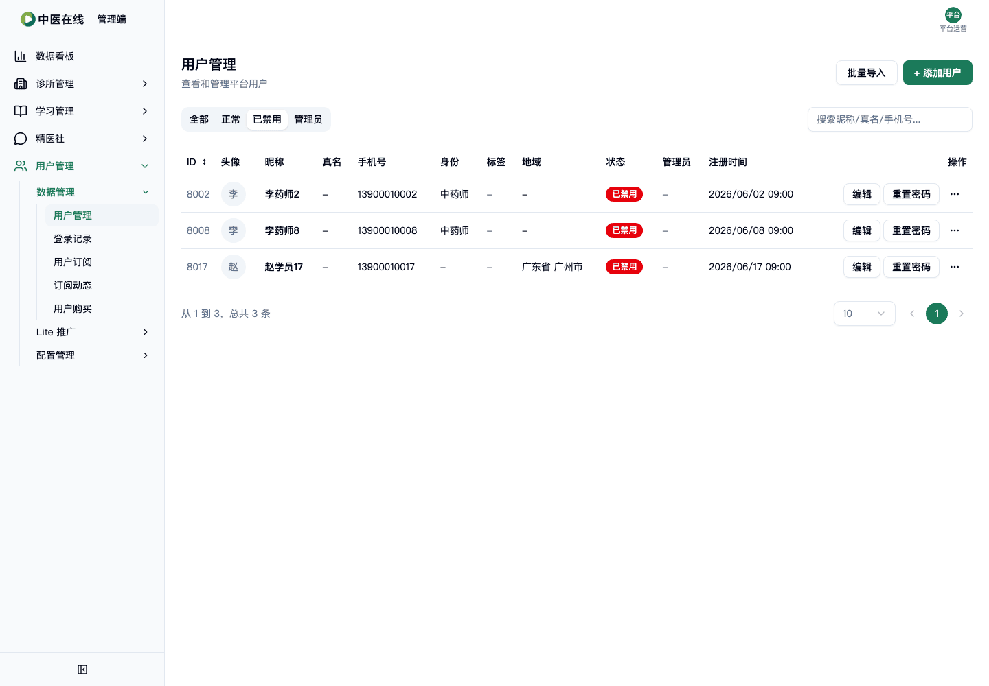Click the region cell 广东省 广州市
Viewport: 989px width, 686px height.
[552, 267]
